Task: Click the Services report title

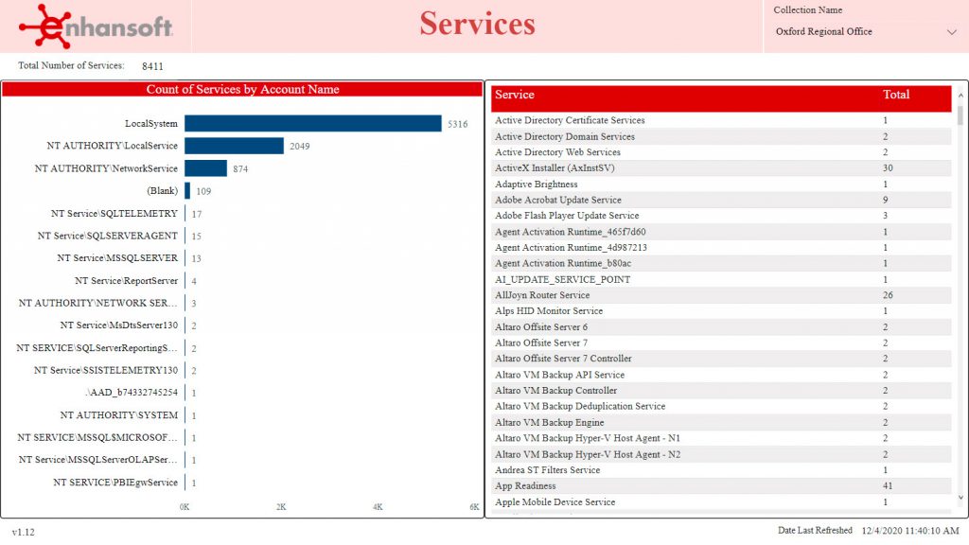Action: (477, 24)
